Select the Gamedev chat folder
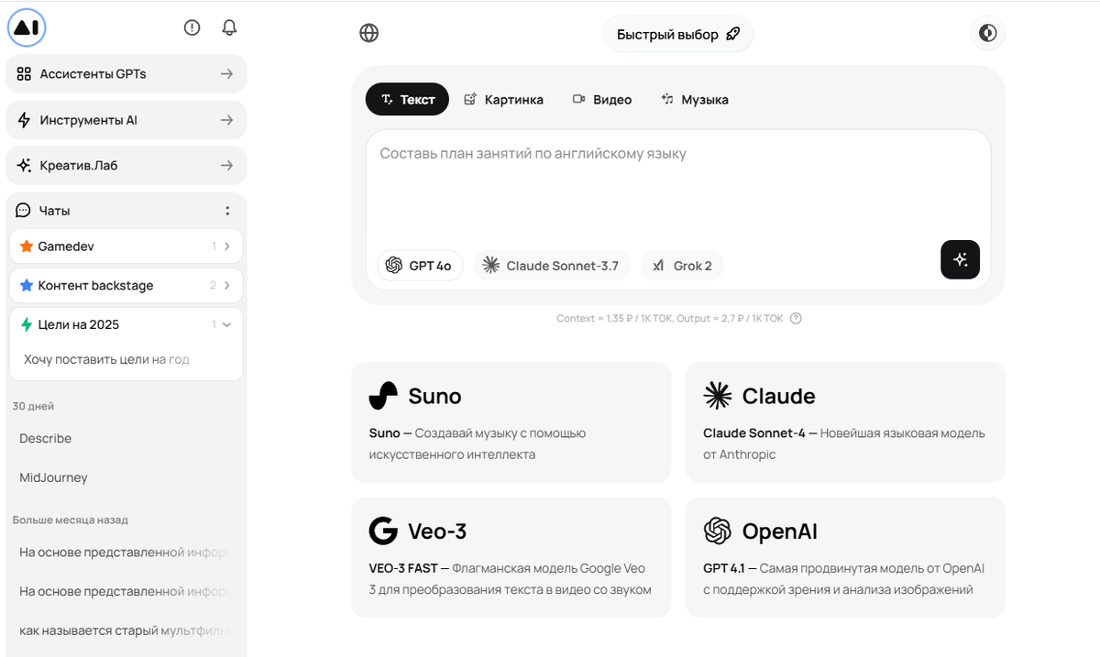1100x657 pixels. click(x=126, y=246)
